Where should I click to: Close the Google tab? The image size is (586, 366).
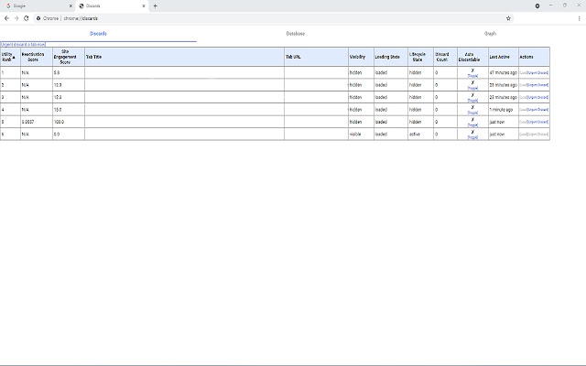tap(71, 6)
